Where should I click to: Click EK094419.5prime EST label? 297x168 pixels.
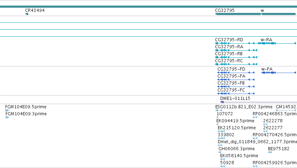[236, 121]
